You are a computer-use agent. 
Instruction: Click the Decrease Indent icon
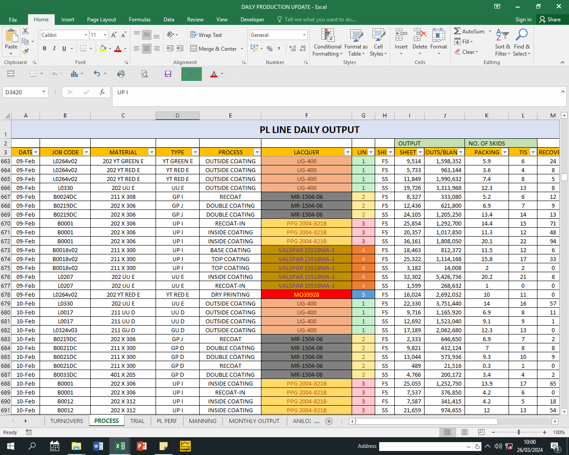(170, 48)
